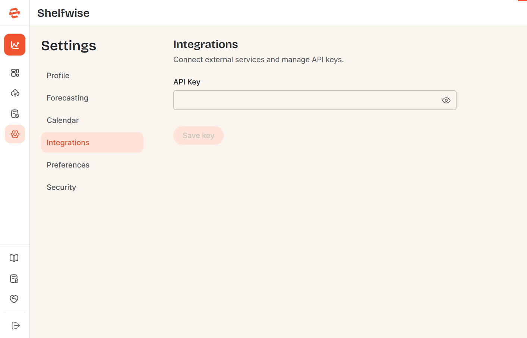Select the Profile settings tab
The image size is (527, 338).
92,76
